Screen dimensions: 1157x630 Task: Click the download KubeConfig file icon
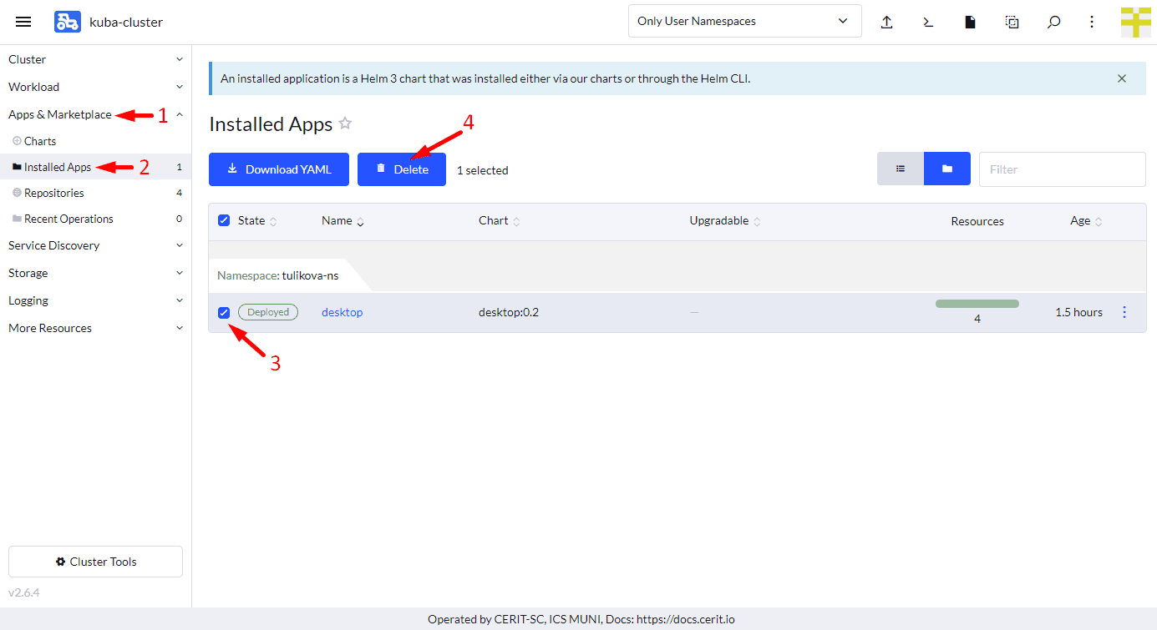coord(970,23)
